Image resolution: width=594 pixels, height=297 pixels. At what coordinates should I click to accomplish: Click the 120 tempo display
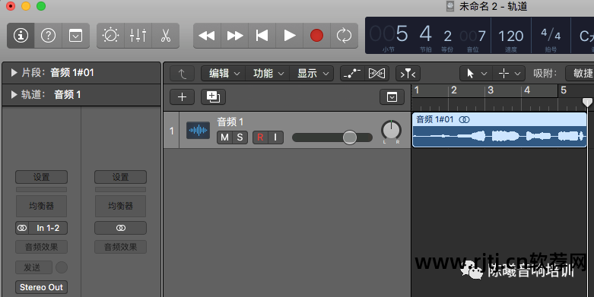[x=510, y=36]
